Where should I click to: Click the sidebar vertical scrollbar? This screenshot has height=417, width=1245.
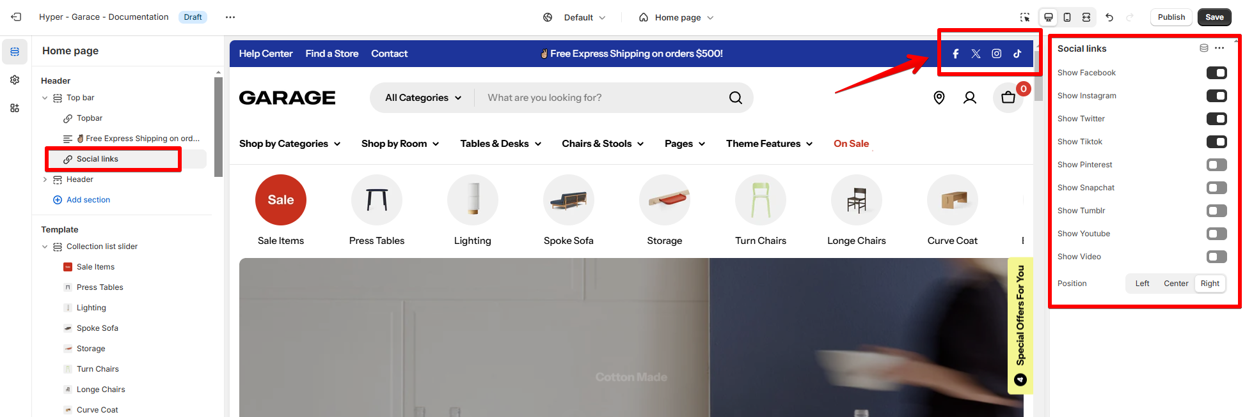pyautogui.click(x=218, y=126)
